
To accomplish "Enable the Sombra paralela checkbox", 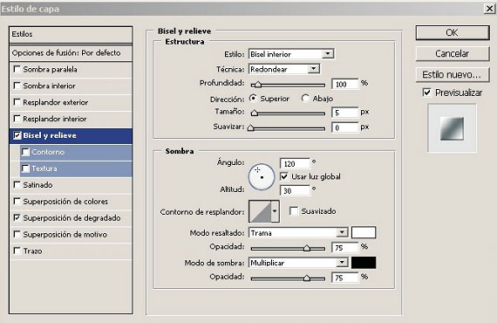I will click(x=17, y=69).
